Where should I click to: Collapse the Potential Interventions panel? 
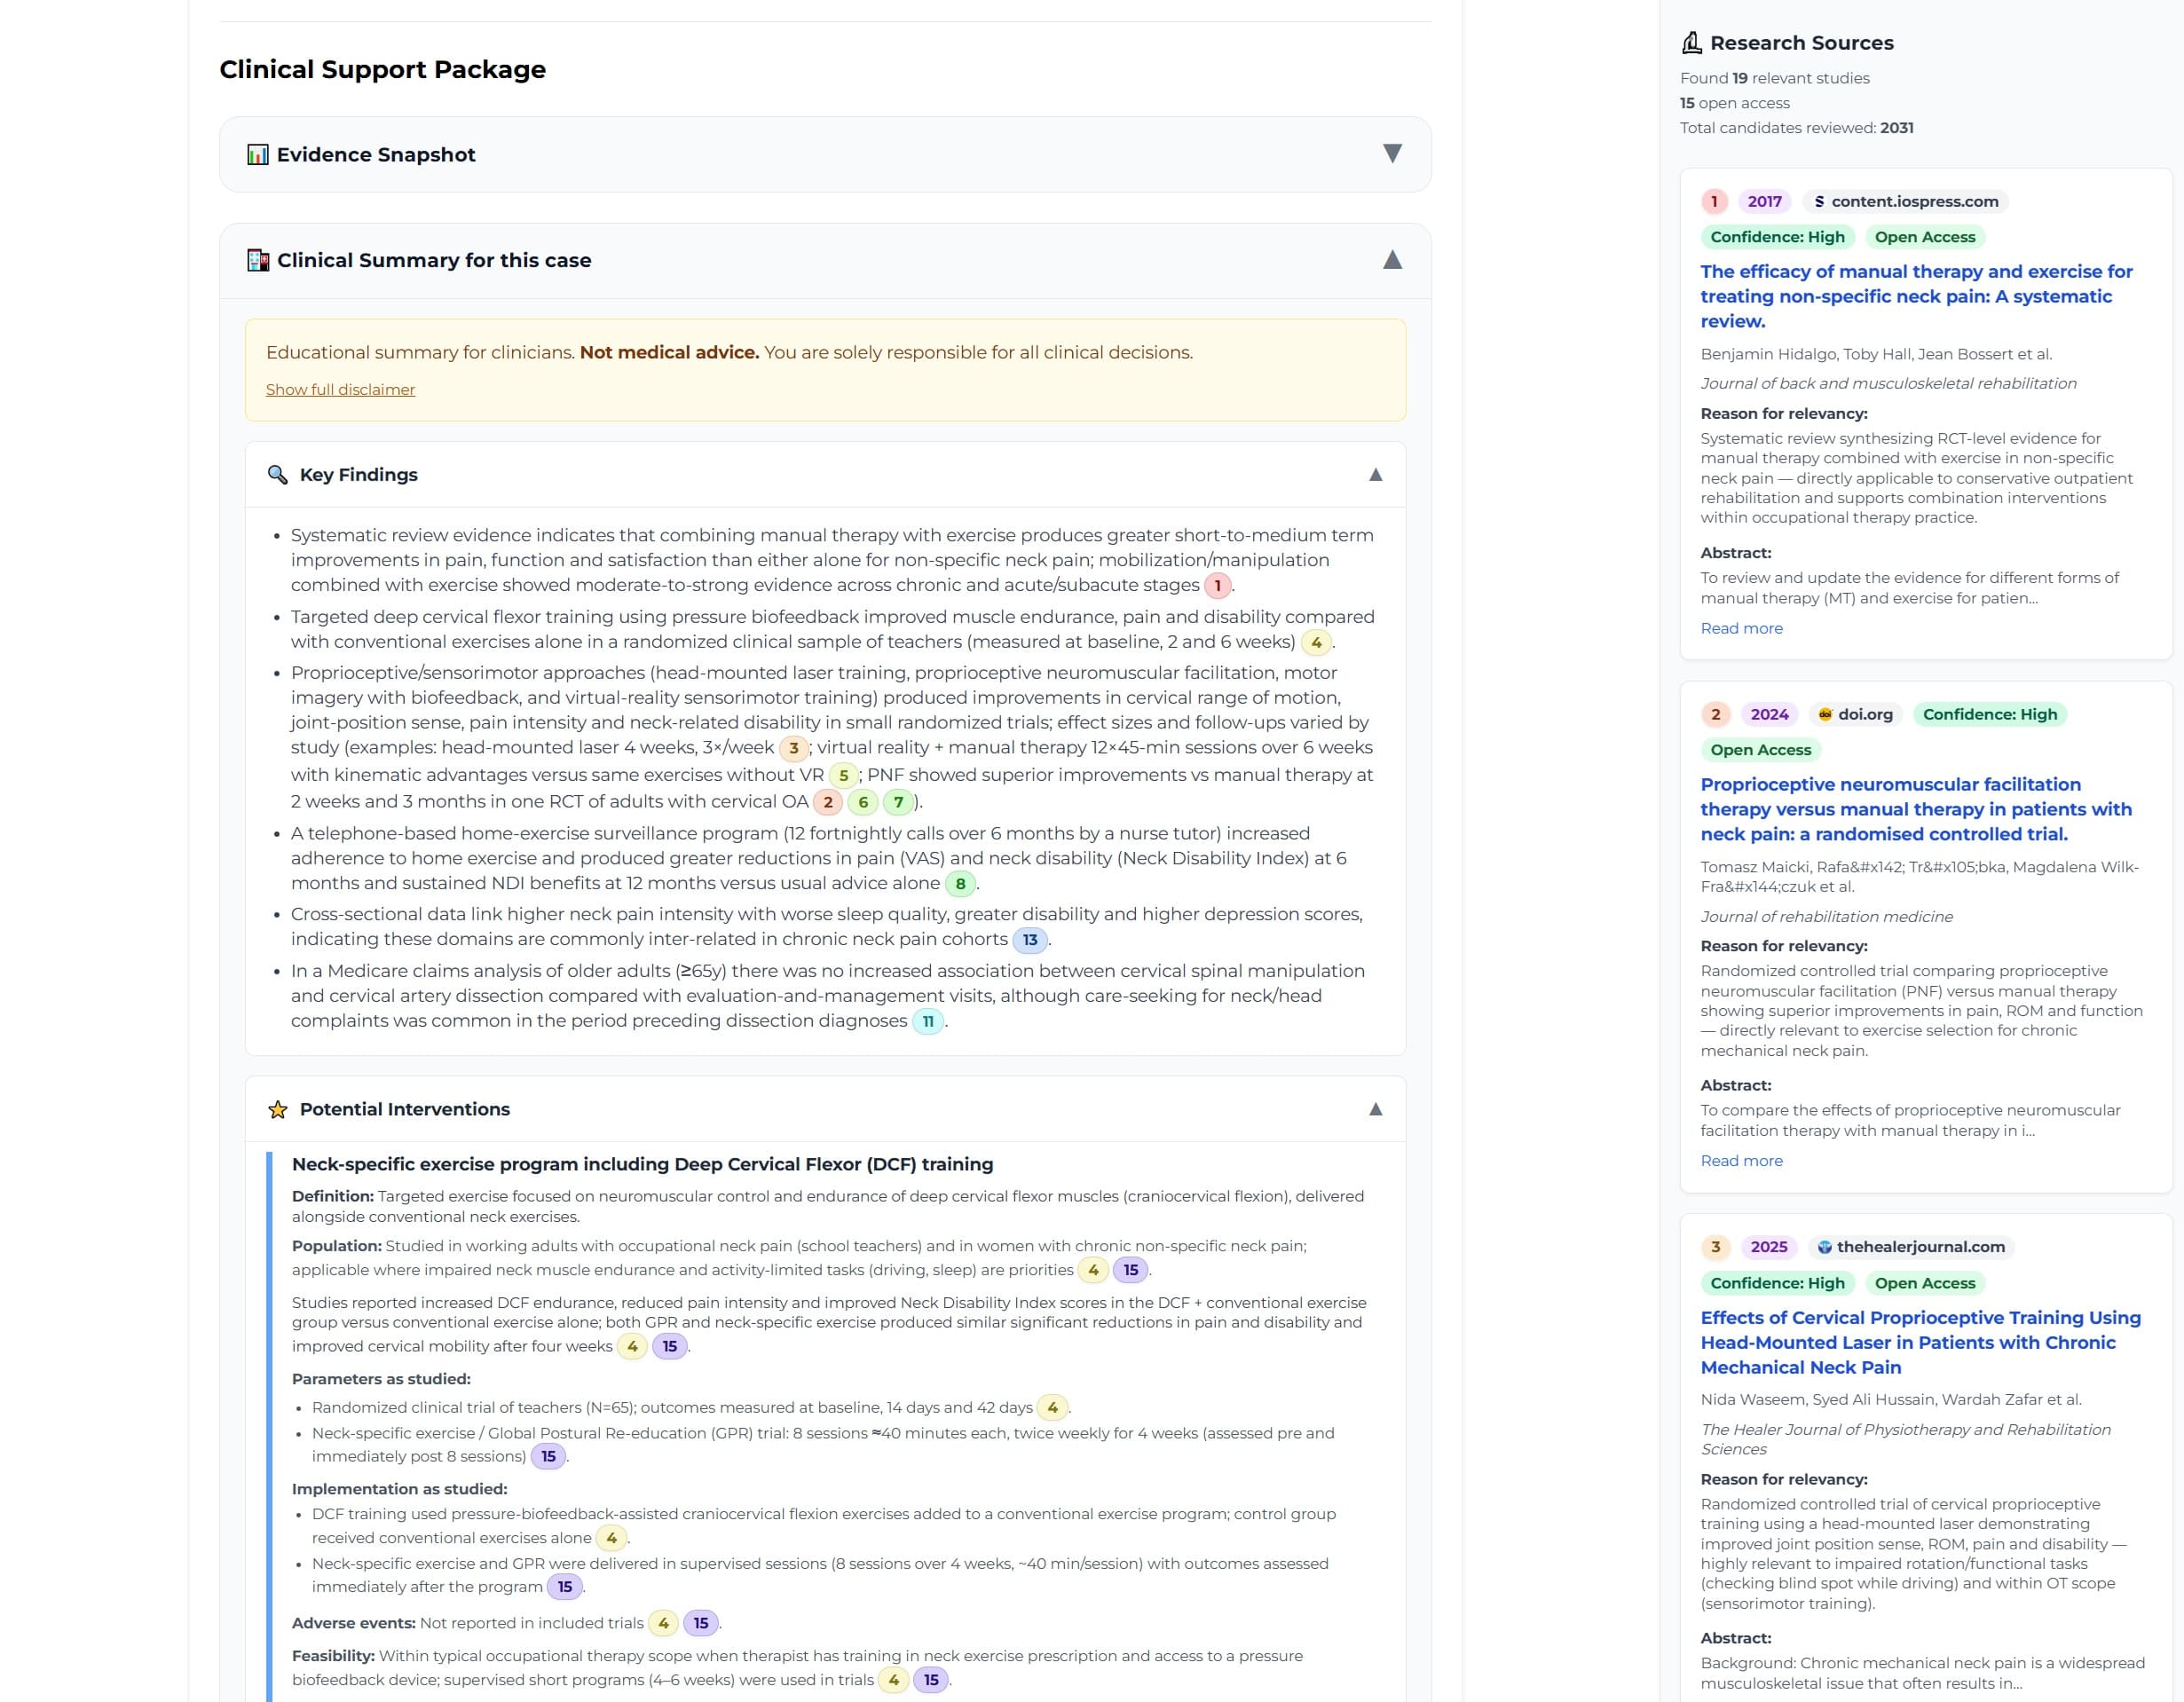[1375, 1109]
